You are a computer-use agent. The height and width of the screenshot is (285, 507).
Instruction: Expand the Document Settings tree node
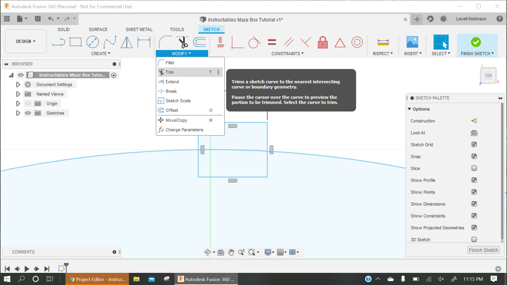18,84
